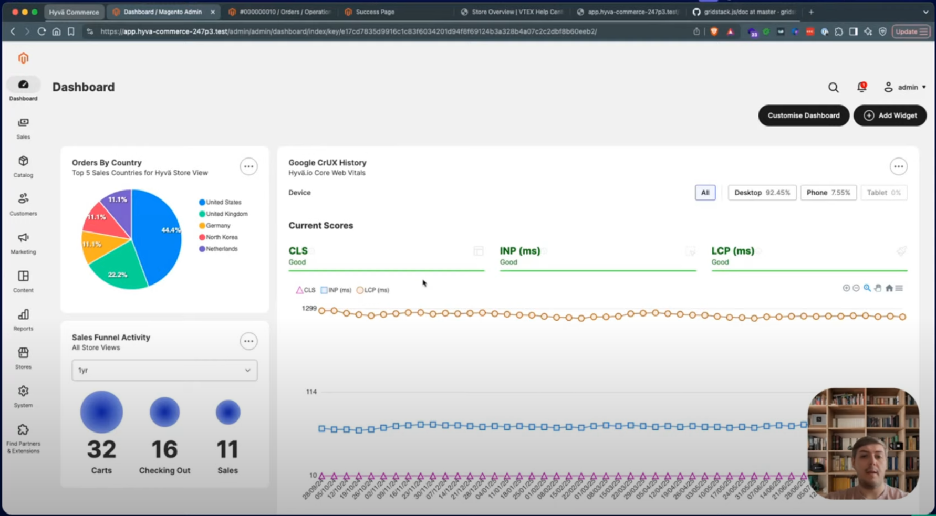Toggle United Kingdom legend entry
Screen dimensions: 936x516
[223, 214]
